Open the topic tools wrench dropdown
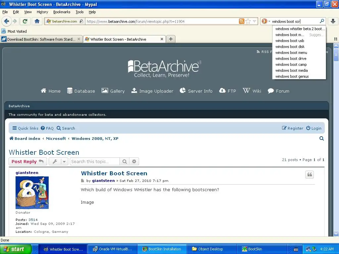339x254 pixels. click(58, 161)
